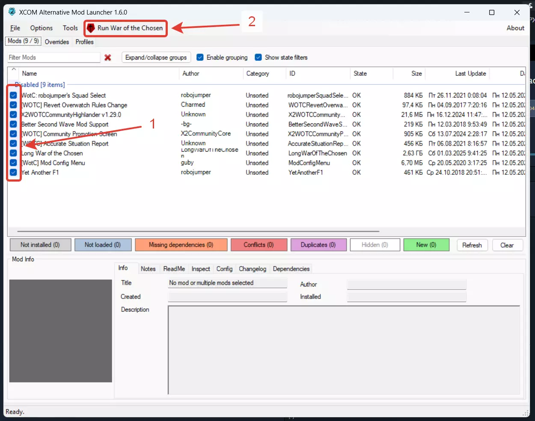Uncheck the Long War of the Chosen mod

[x=13, y=153]
